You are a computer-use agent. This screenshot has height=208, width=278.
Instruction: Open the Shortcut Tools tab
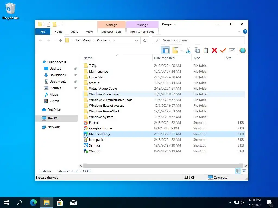coord(111,32)
